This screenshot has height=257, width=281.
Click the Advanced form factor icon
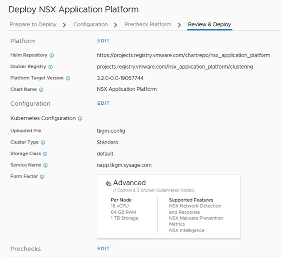pyautogui.click(x=108, y=183)
